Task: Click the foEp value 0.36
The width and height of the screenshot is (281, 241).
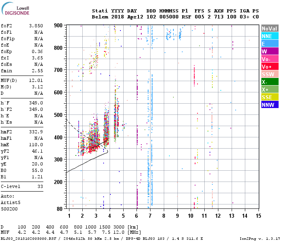Action: pyautogui.click(x=37, y=51)
